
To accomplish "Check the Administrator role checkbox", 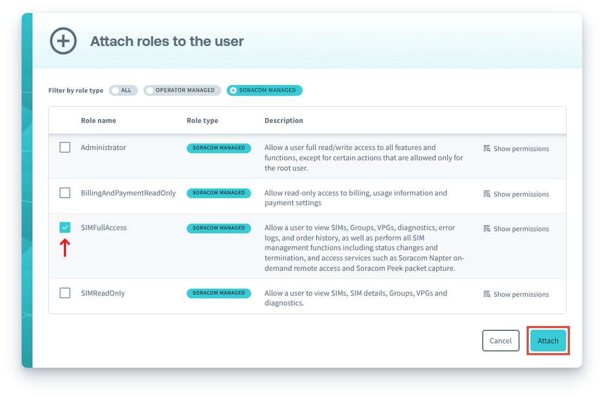I will (x=65, y=147).
